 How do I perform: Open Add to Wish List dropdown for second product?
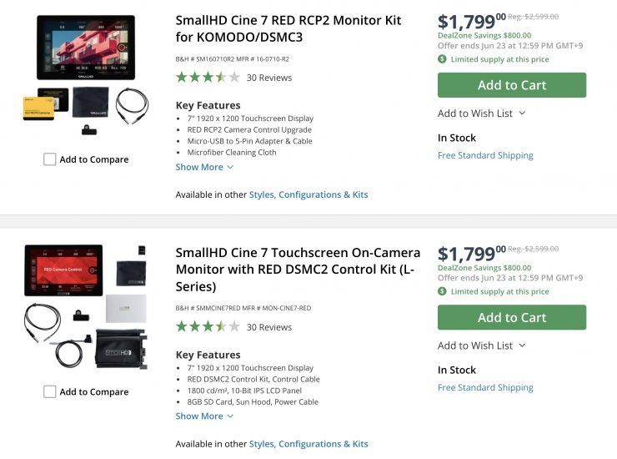pos(481,345)
